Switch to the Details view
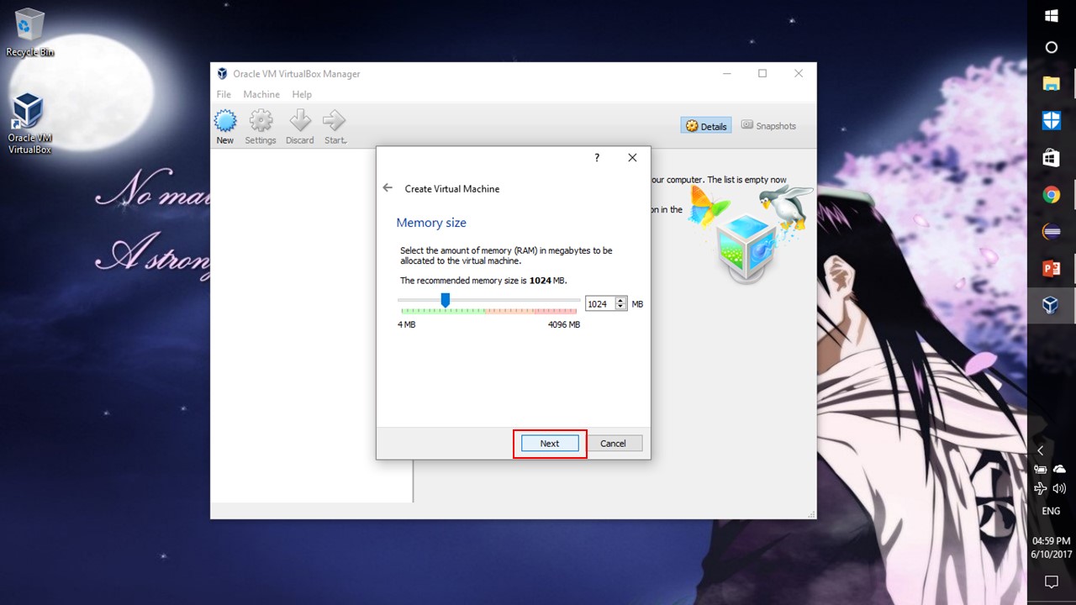Viewport: 1076px width, 605px height. [706, 126]
